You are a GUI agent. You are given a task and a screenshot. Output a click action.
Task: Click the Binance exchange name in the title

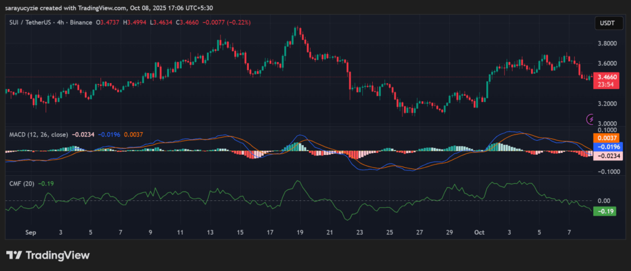[86, 23]
